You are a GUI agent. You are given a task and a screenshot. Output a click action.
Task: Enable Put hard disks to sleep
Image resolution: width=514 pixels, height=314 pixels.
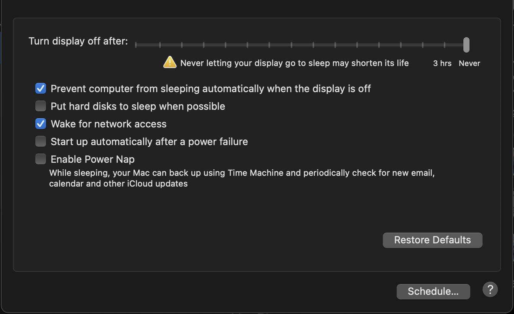tap(41, 106)
